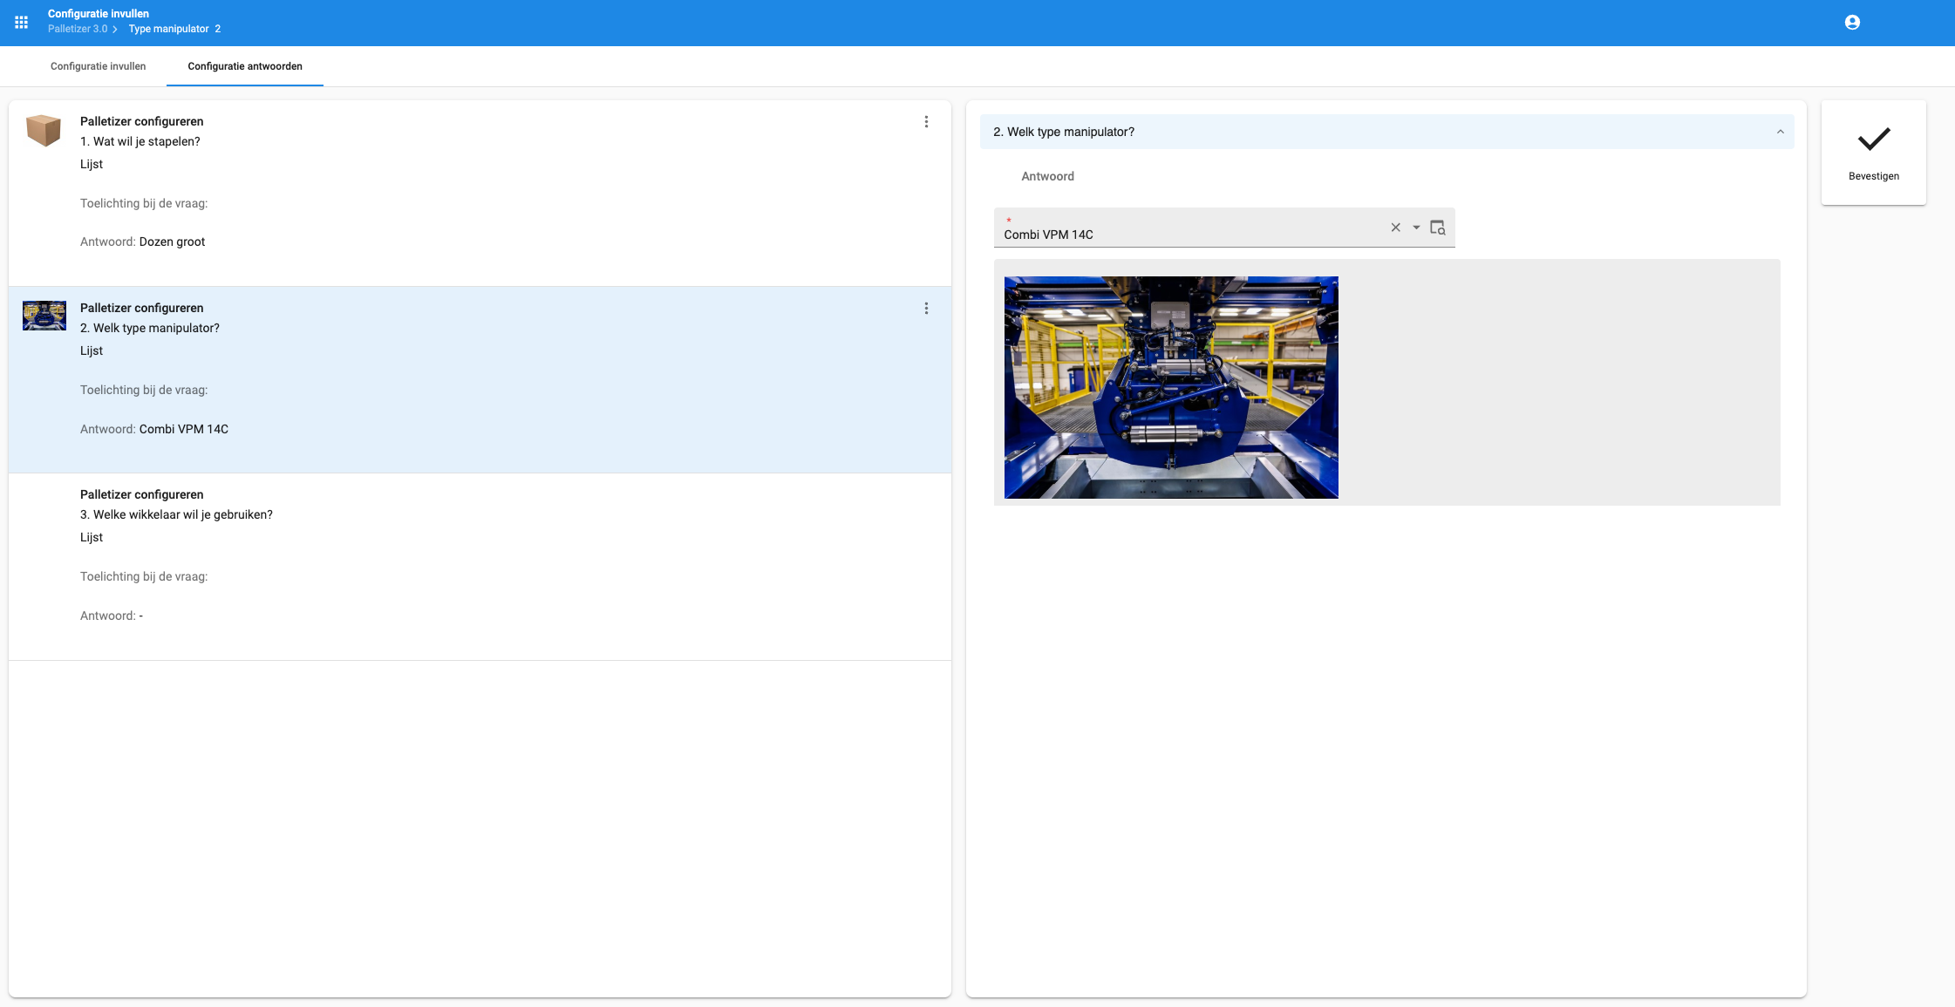Viewport: 1955px width, 1007px height.
Task: Click the cardboard box thumbnail of question 1
Action: (44, 130)
